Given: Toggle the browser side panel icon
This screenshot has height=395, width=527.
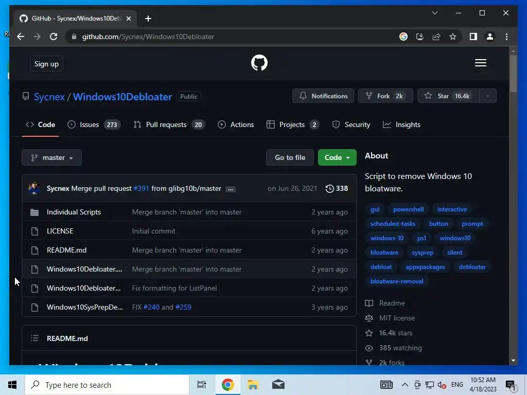Looking at the screenshot, I should coord(473,37).
